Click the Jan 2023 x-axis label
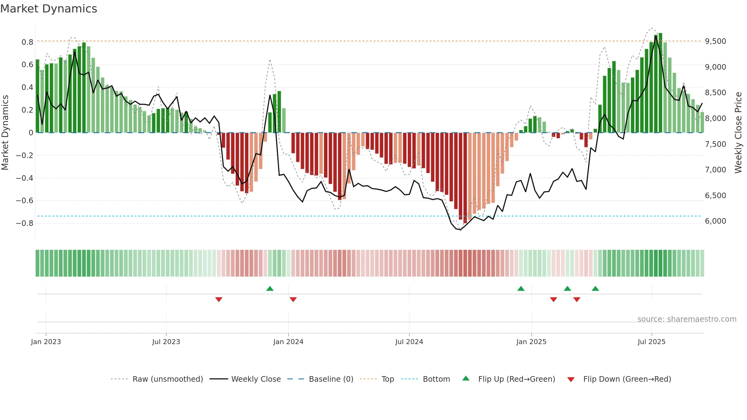The width and height of the screenshot is (747, 420). pyautogui.click(x=46, y=342)
